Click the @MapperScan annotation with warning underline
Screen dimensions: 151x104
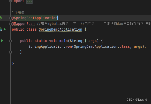coord(23,24)
